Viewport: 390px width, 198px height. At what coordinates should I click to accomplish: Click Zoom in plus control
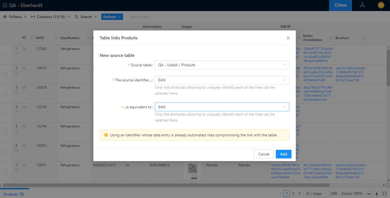pos(377,193)
